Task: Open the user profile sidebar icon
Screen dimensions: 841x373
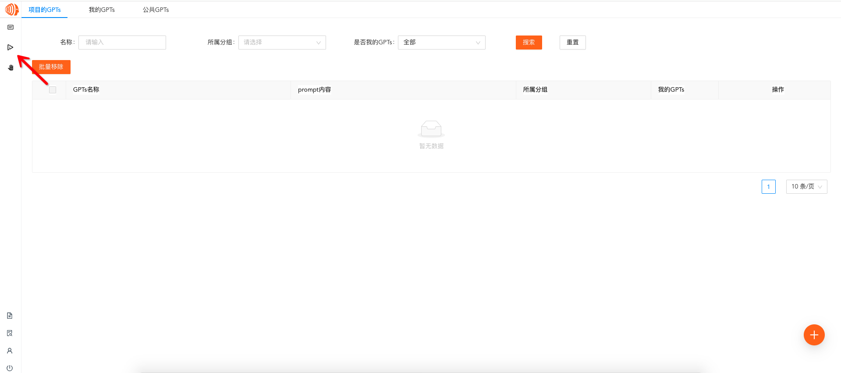Action: coord(10,351)
